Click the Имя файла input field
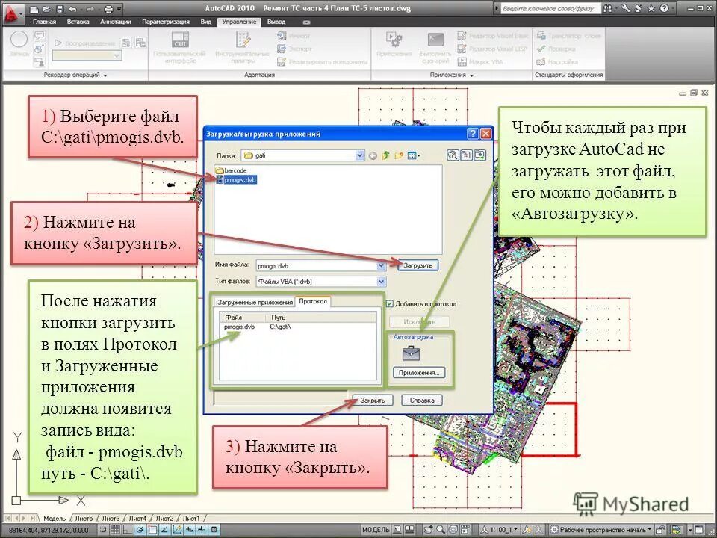 tap(317, 266)
